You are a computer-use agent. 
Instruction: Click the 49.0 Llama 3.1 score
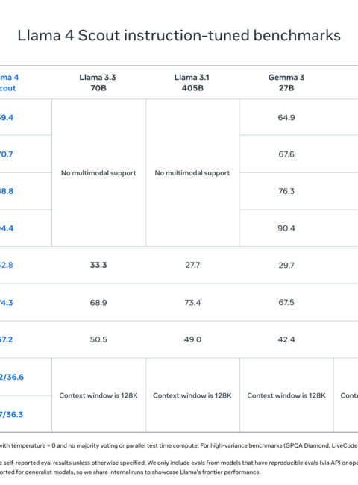[x=192, y=339]
